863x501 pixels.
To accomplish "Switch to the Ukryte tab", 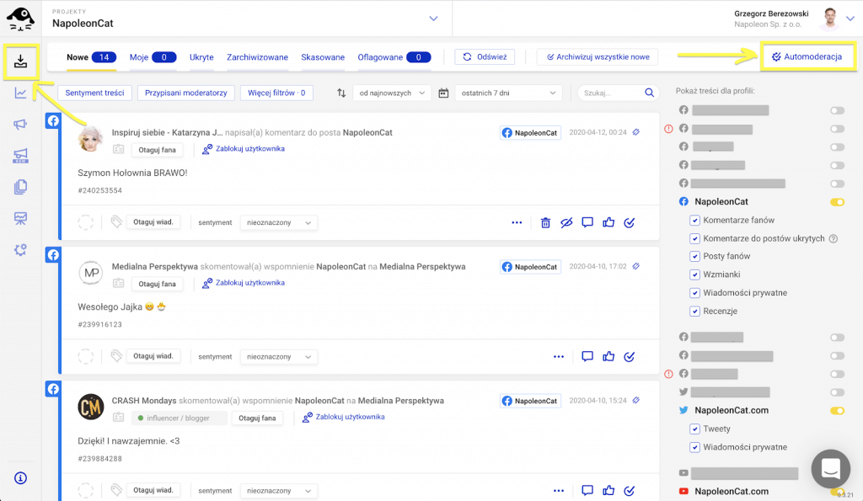I will [201, 57].
